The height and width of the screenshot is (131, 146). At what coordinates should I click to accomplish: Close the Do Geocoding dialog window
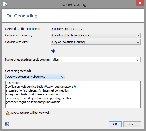click(x=140, y=3)
